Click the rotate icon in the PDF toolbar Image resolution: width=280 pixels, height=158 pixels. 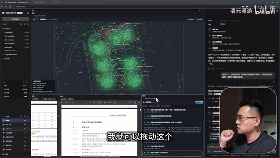click(109, 102)
